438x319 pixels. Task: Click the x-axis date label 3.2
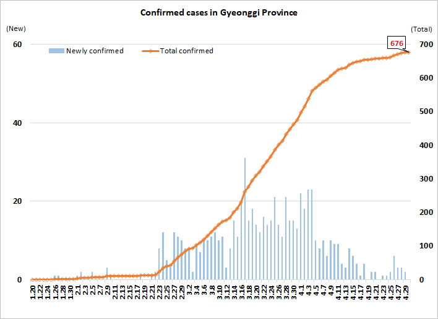(190, 291)
